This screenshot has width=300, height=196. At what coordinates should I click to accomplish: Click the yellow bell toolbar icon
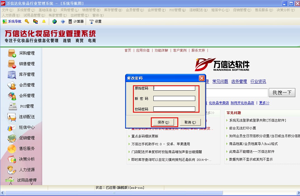44,21
